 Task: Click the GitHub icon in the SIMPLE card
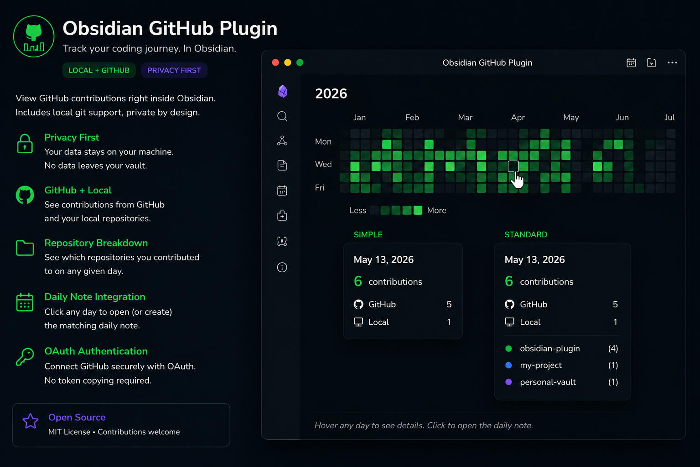click(x=358, y=304)
